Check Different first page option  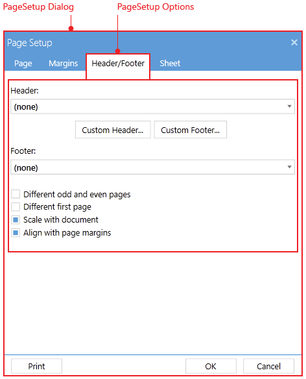coord(16,207)
